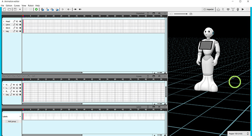
Task: Select the fifth curve tangent icon
Action: (x=23, y=76)
